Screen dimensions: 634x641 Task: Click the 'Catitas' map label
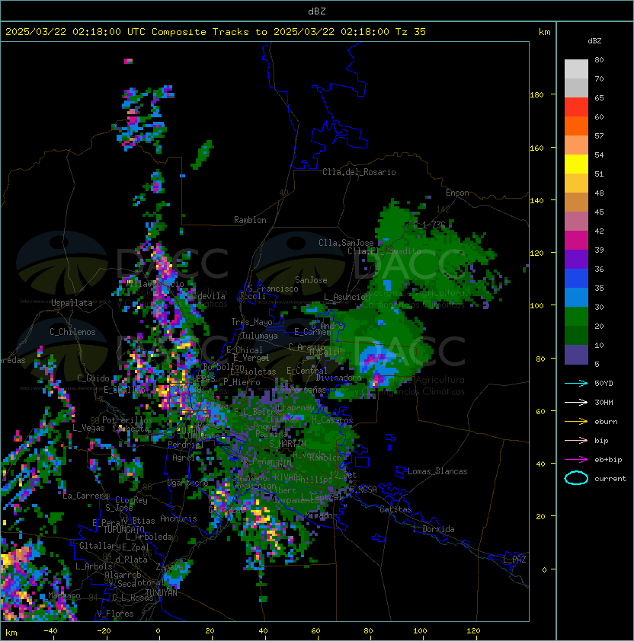(395, 509)
